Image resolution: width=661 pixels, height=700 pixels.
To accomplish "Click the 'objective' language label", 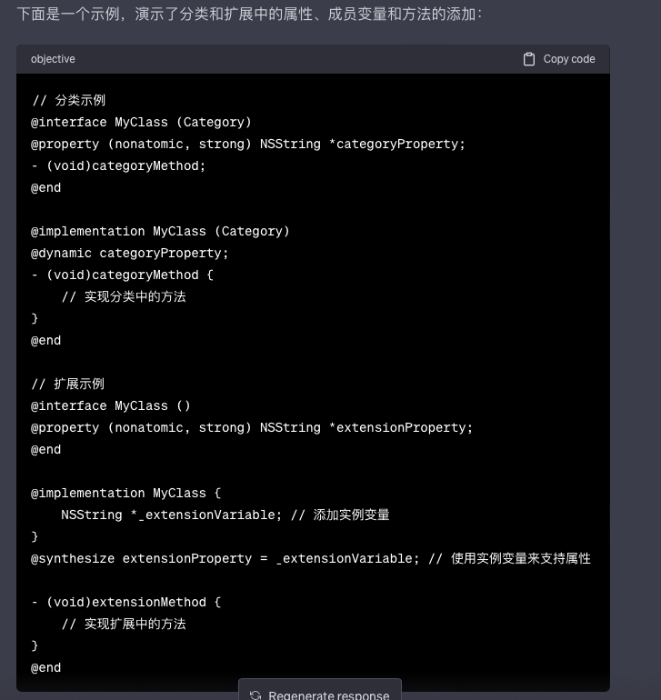I will pos(53,59).
